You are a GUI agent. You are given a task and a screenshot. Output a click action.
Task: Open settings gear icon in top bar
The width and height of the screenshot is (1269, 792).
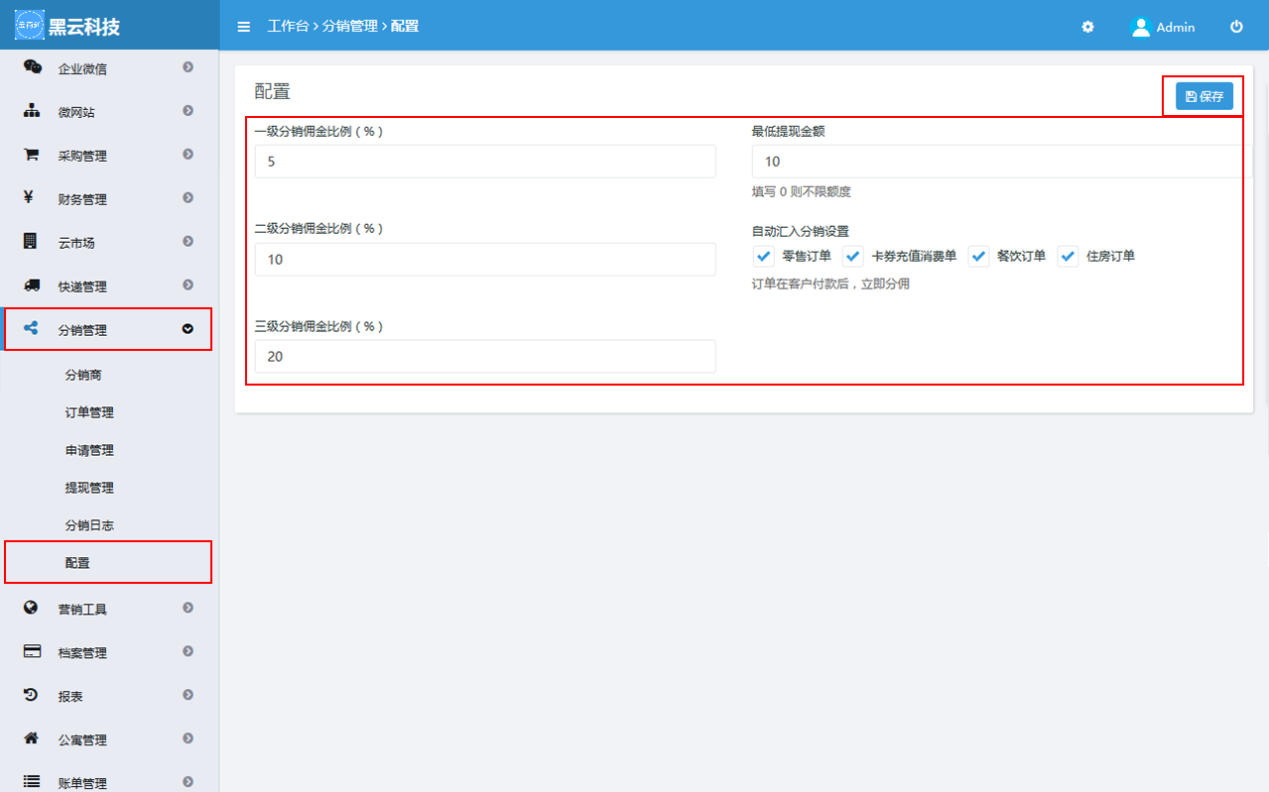tap(1087, 27)
